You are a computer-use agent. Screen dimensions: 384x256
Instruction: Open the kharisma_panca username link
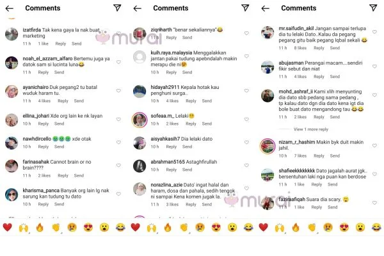(x=41, y=190)
